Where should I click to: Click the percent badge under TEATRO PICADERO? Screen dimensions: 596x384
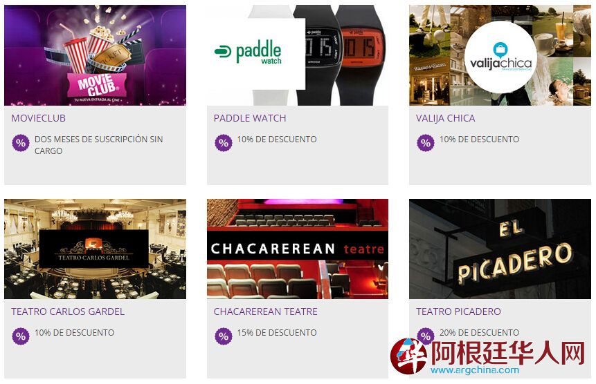426,334
